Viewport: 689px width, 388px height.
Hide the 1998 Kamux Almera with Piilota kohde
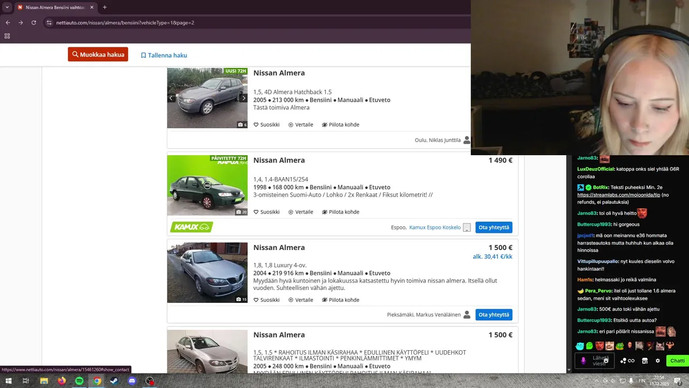click(340, 212)
